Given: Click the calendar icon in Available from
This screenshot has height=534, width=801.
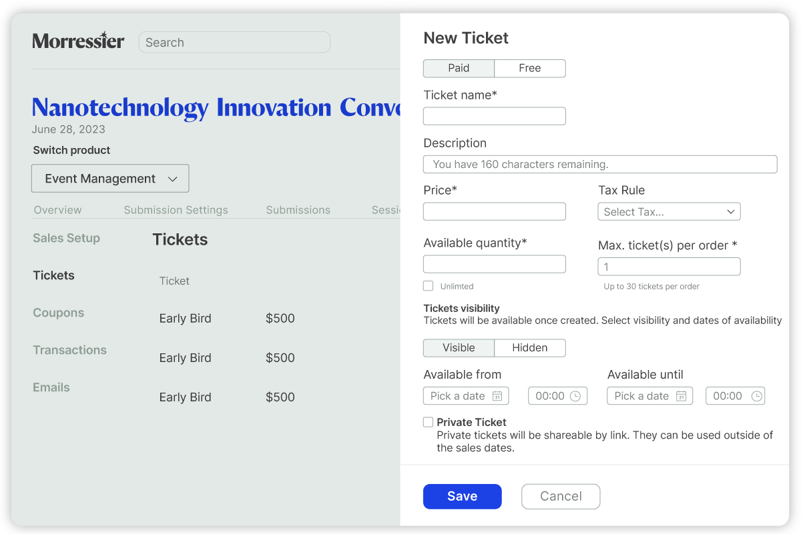Looking at the screenshot, I should click(x=497, y=396).
